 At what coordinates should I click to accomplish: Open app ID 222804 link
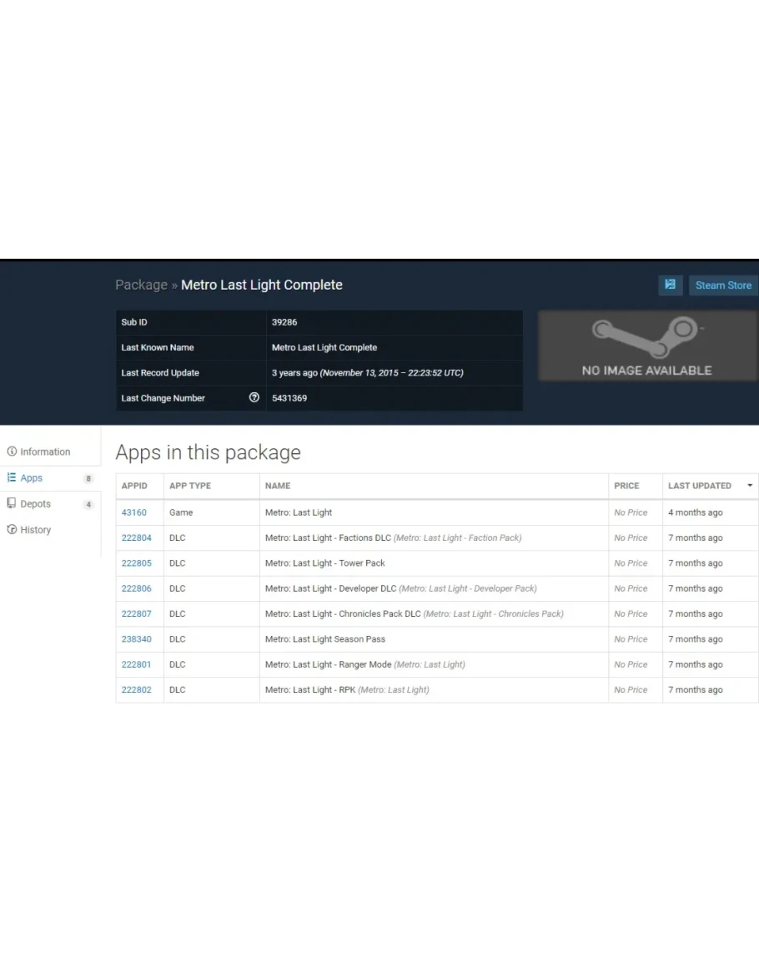pos(136,538)
